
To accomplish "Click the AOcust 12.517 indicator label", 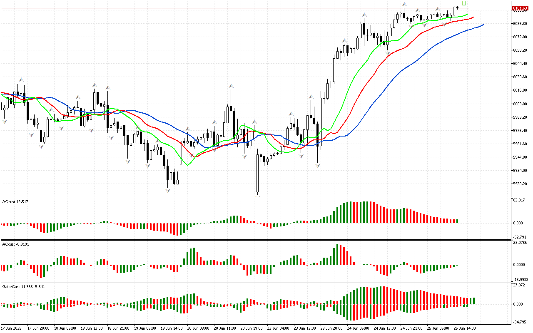I will [x=15, y=202].
